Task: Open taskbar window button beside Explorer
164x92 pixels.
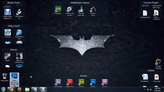Action: (35, 89)
